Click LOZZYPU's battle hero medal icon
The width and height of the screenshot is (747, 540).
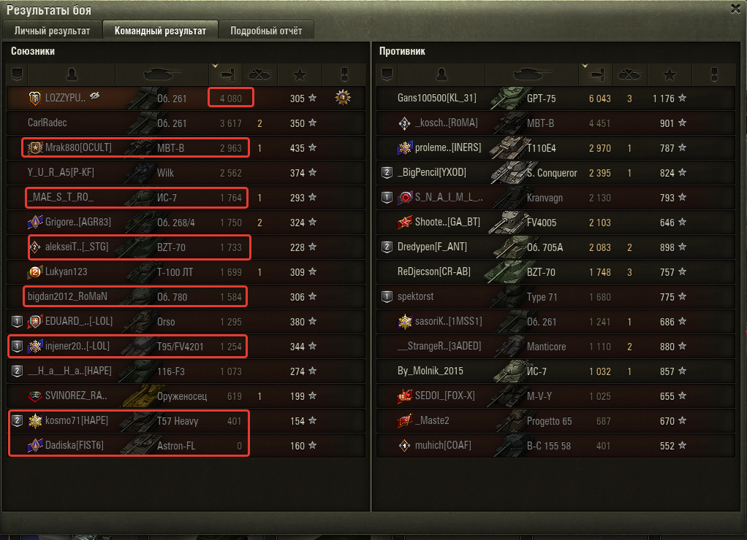coord(343,98)
